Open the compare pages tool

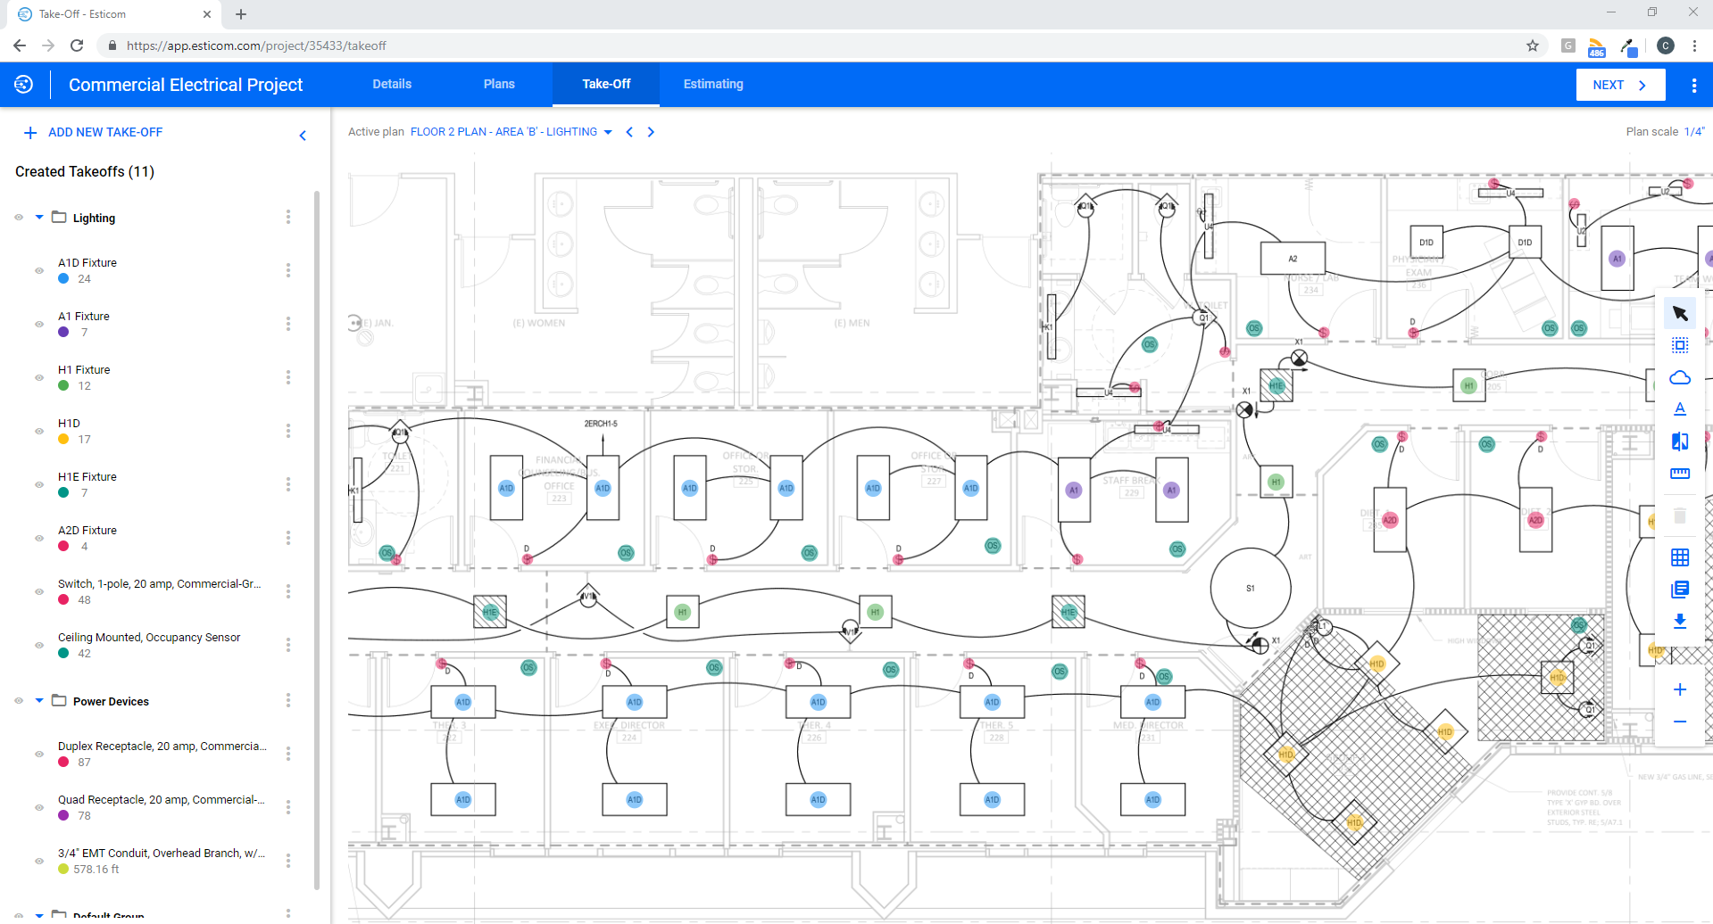tap(1681, 441)
